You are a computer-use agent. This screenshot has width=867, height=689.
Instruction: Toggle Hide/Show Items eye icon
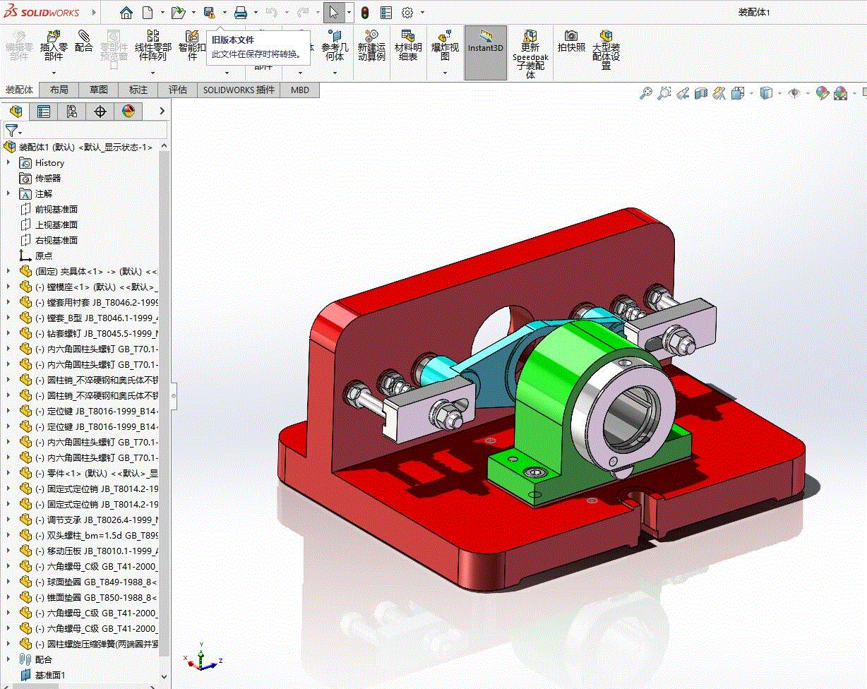794,93
